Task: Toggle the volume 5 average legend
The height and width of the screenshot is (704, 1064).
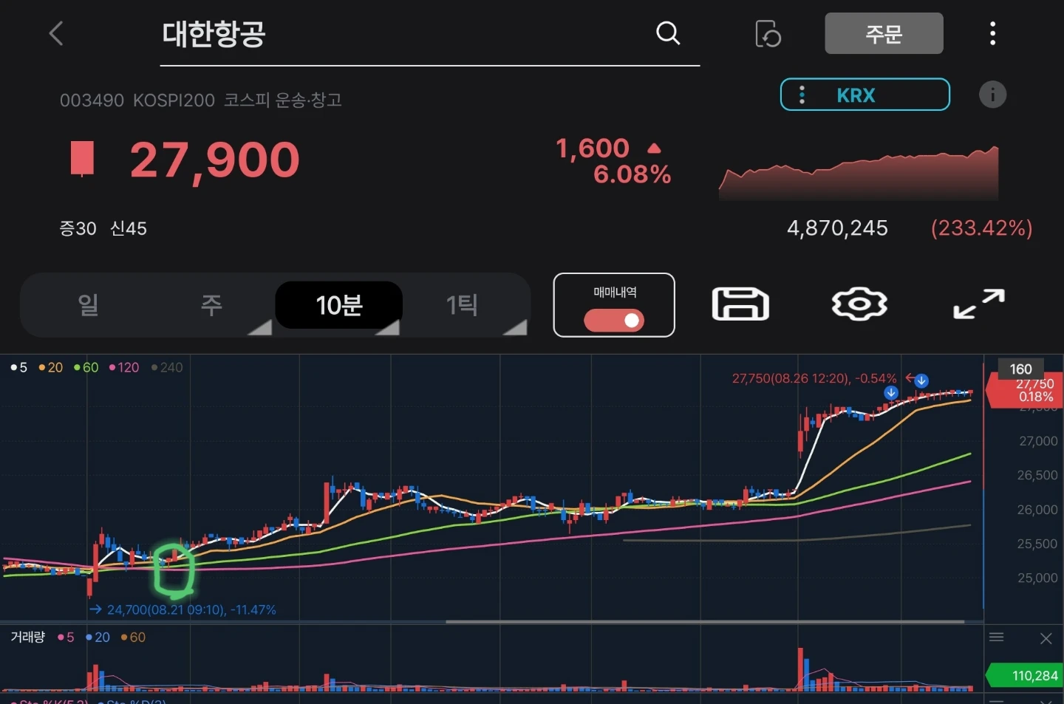Action: pos(66,638)
